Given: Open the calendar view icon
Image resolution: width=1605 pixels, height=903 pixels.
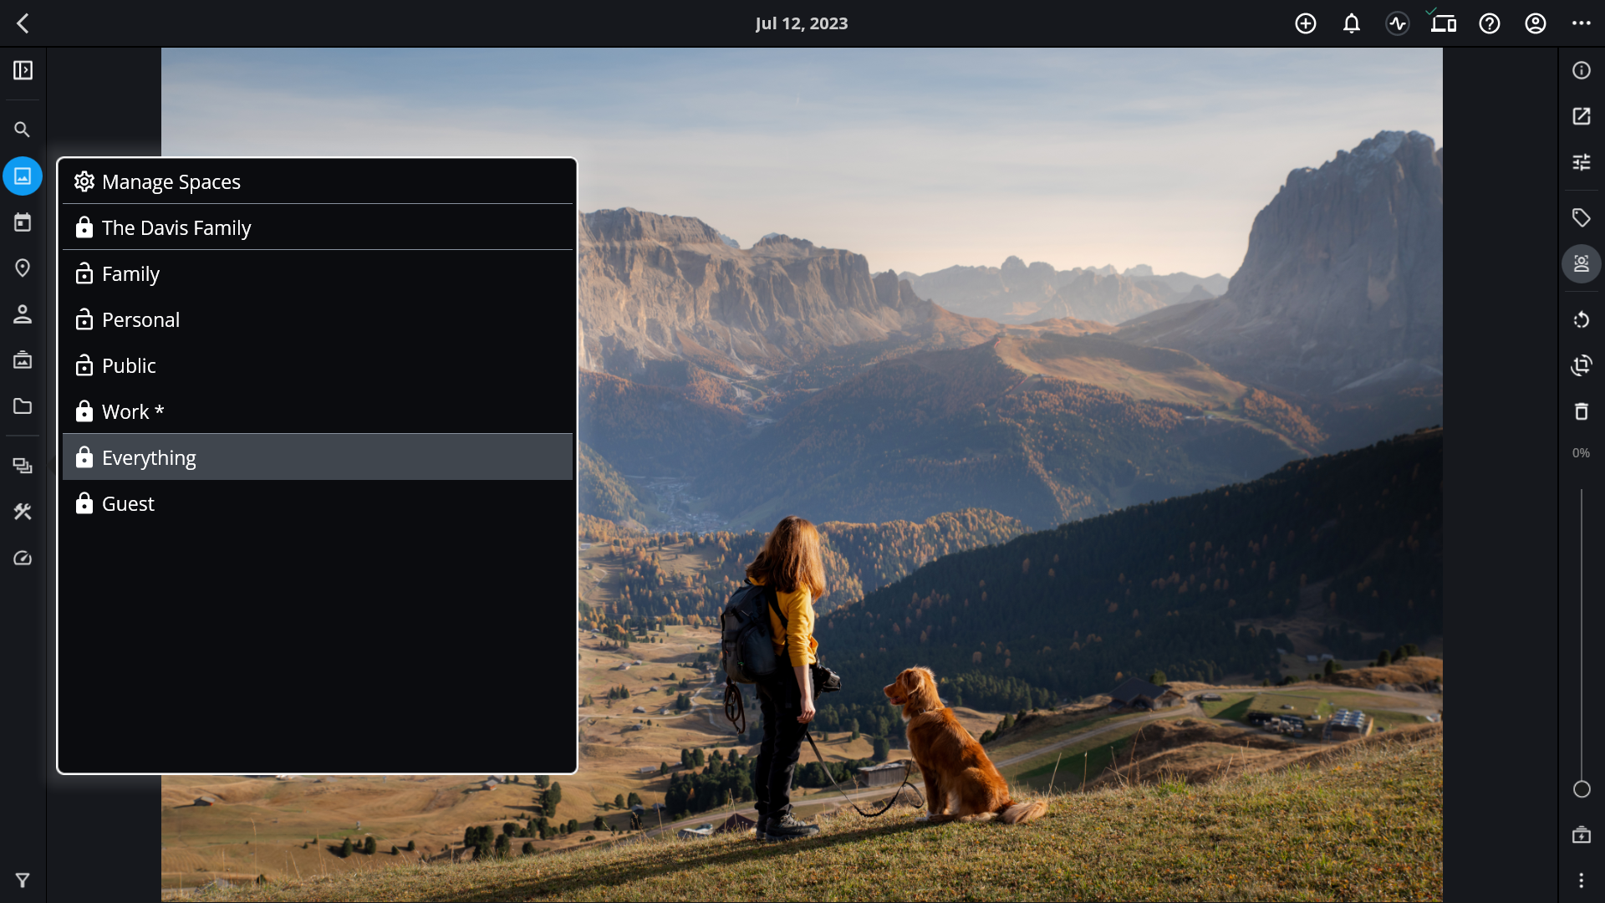Looking at the screenshot, I should click(23, 222).
